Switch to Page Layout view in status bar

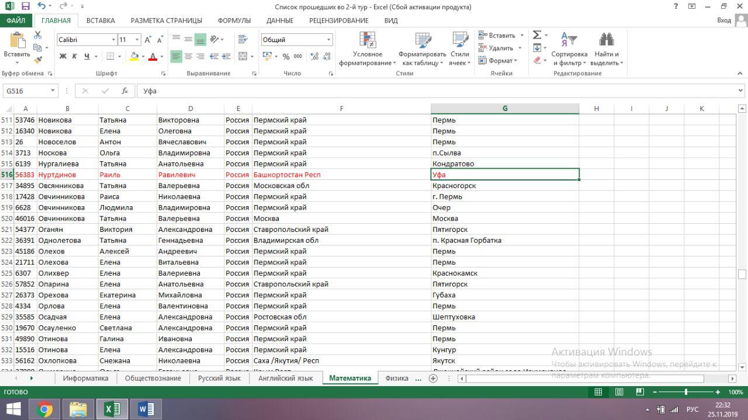coord(619,392)
